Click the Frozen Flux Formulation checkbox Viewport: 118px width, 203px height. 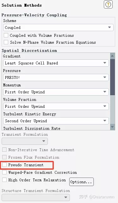(4, 157)
